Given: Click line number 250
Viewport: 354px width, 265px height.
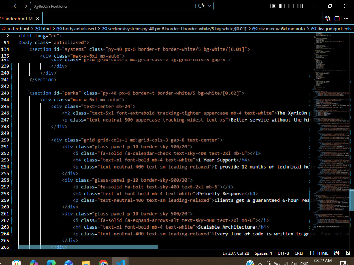Looking at the screenshot, I should coord(5,140).
